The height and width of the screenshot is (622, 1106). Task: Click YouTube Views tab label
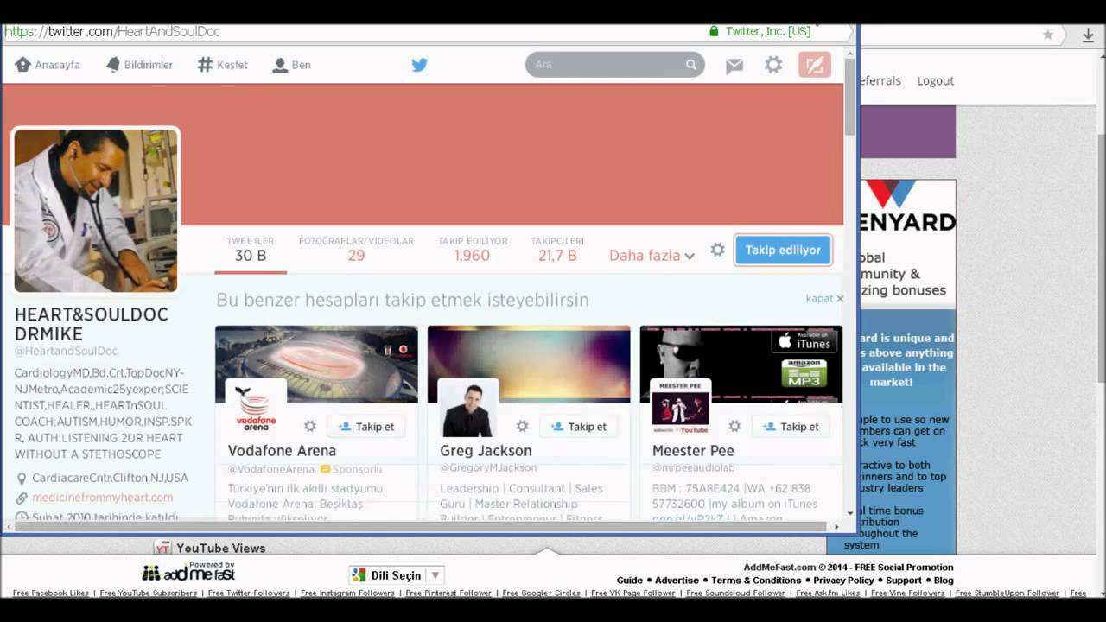[220, 548]
